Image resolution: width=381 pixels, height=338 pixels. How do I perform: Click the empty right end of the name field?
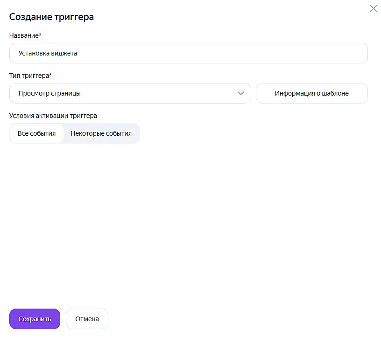pos(327,53)
